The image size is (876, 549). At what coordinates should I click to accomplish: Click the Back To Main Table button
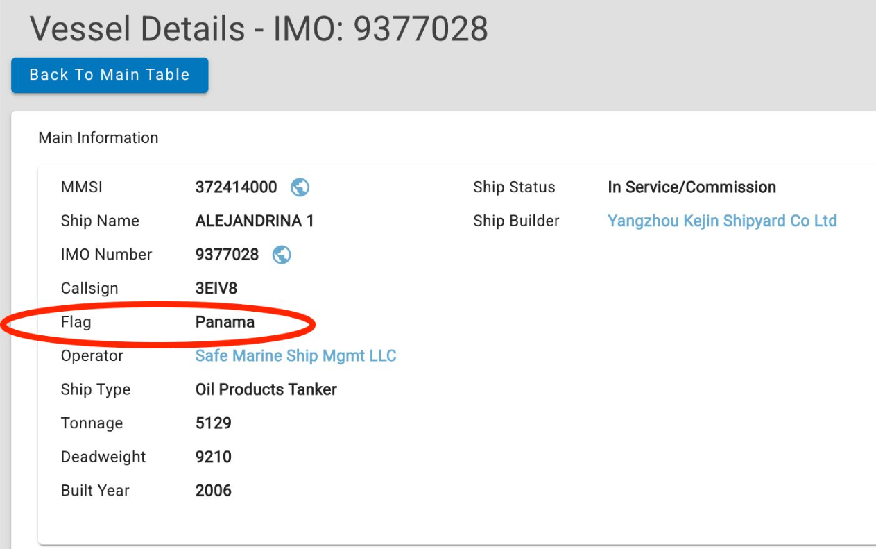coord(110,75)
